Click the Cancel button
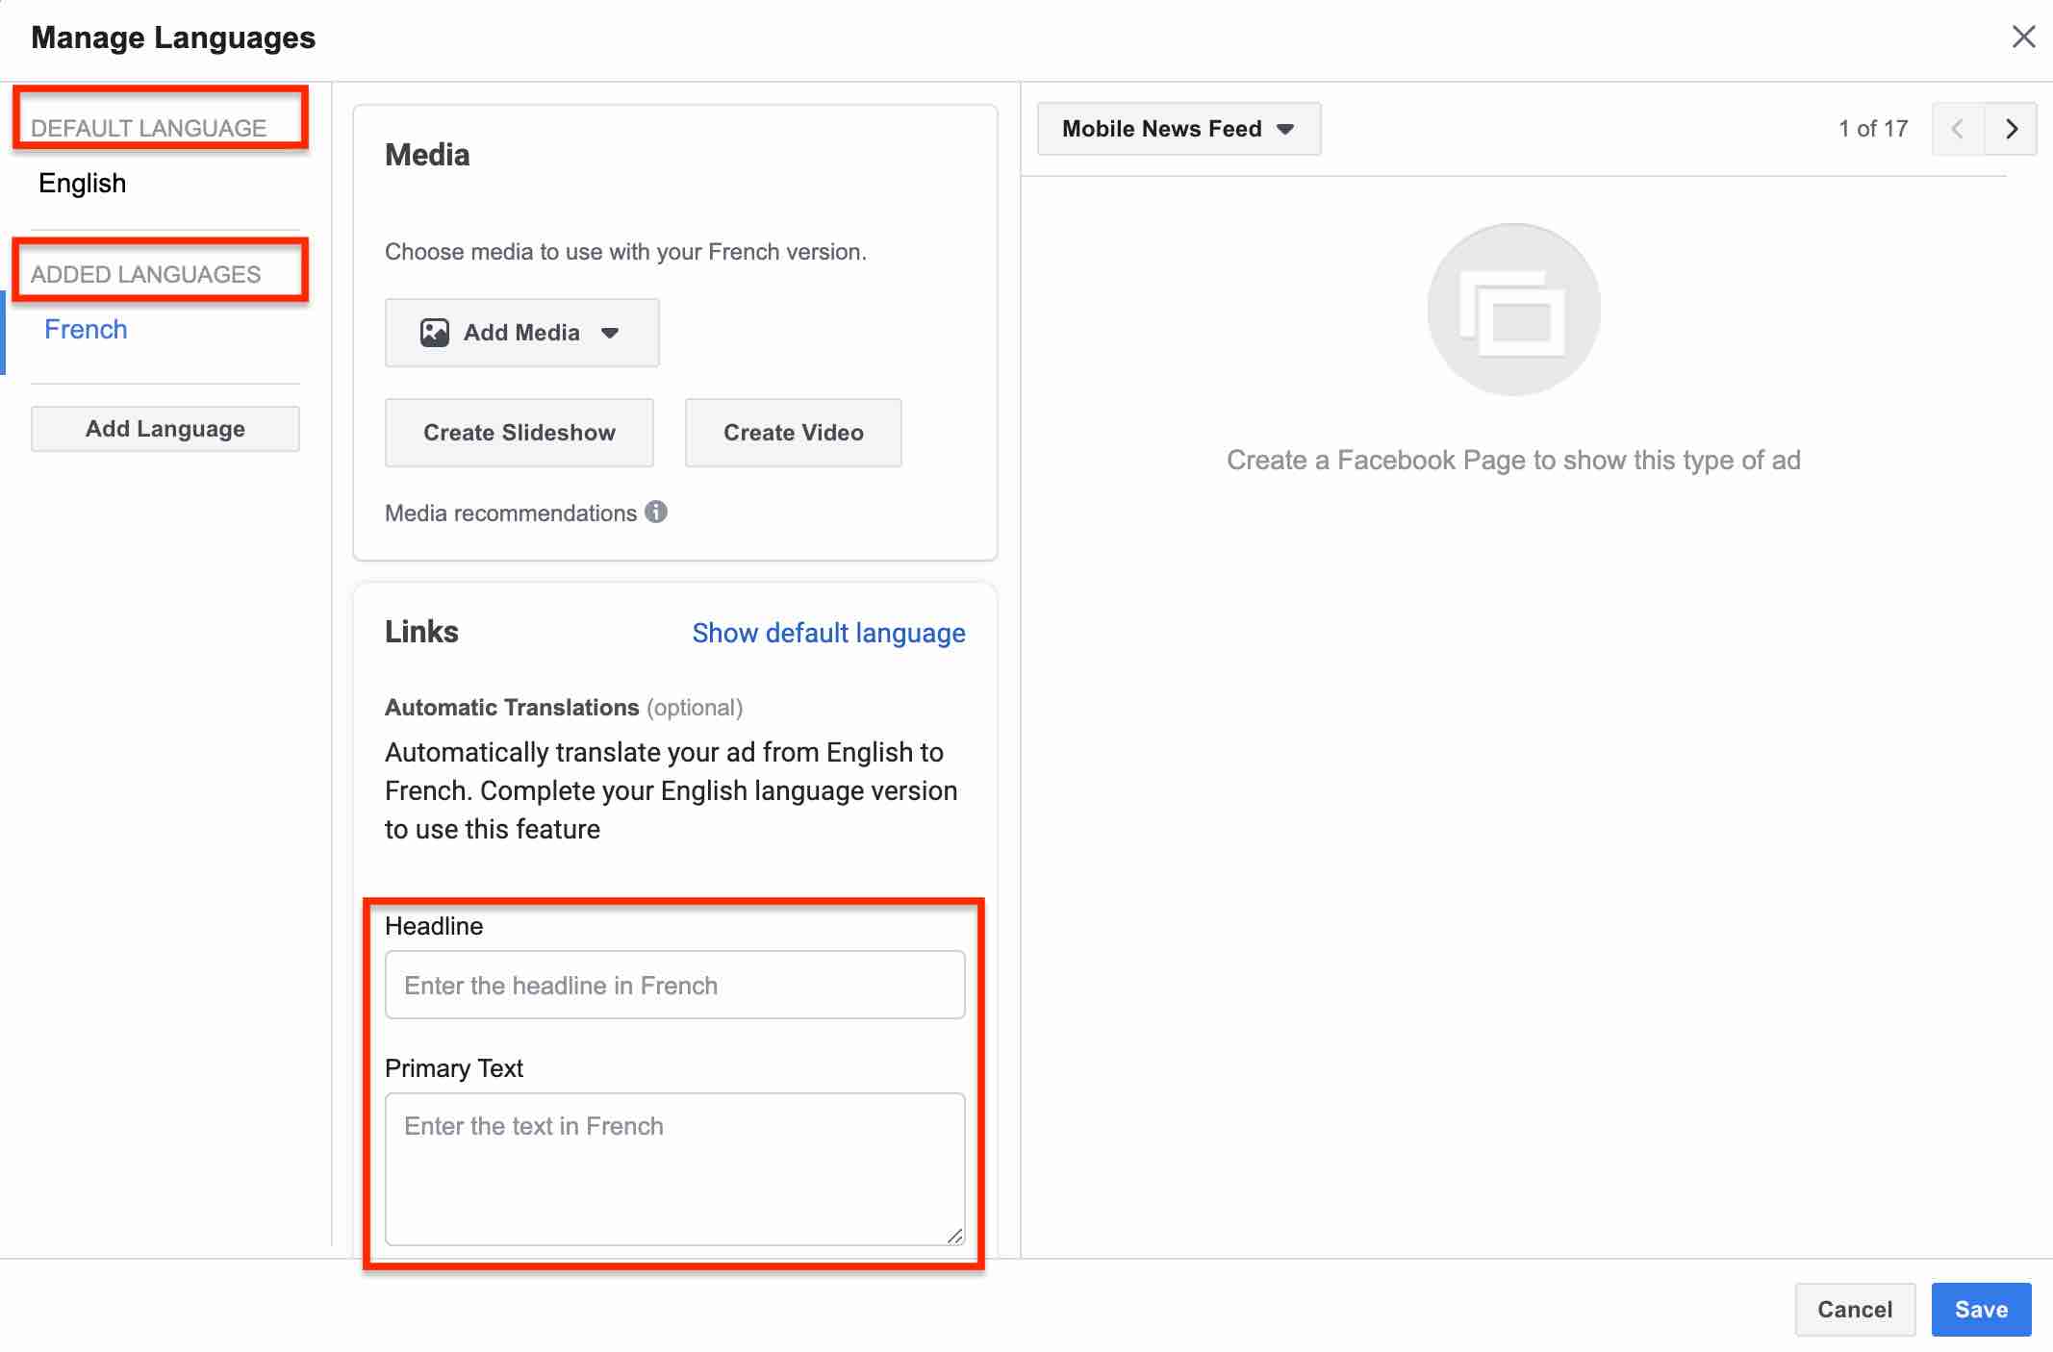The image size is (2053, 1352). tap(1855, 1309)
